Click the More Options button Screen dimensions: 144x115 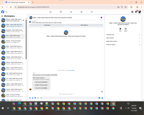pos(84,25)
